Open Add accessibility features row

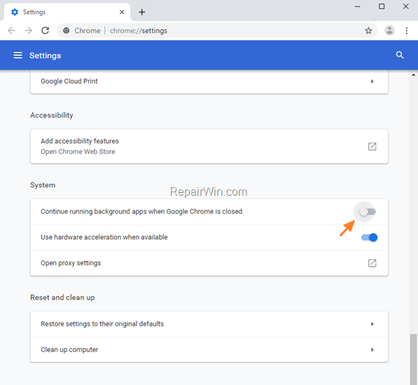(209, 146)
